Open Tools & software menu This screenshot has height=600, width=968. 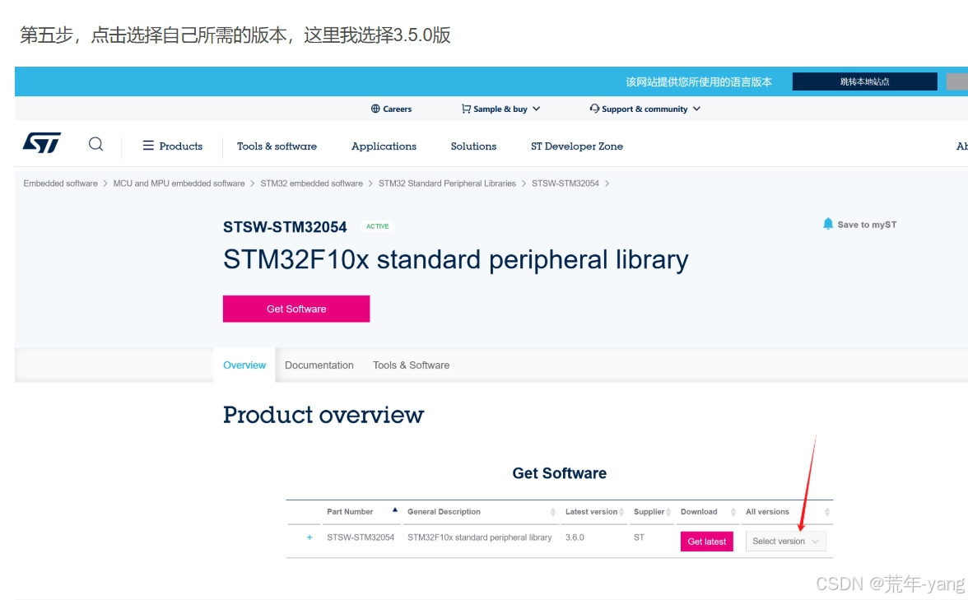pos(277,147)
